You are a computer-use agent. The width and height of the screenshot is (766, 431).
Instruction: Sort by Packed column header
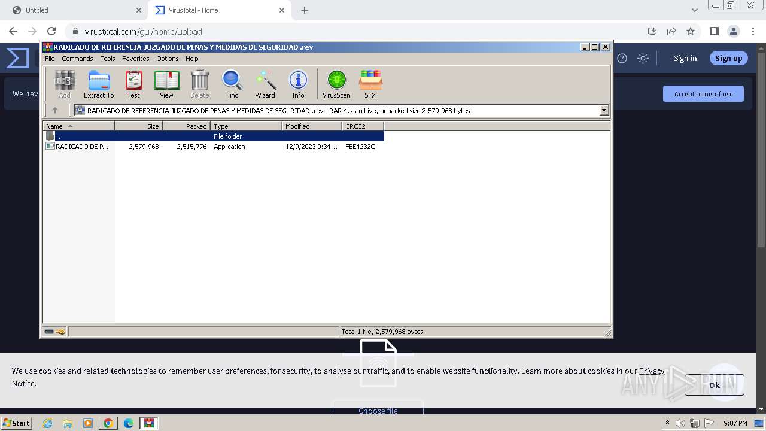tap(186, 126)
